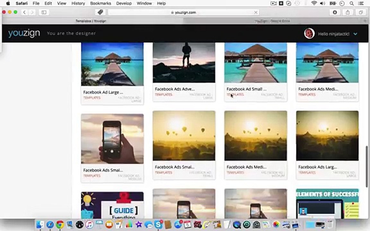Image resolution: width=370 pixels, height=231 pixels.
Task: Open the volume control in menu bar
Action: pos(322,3)
